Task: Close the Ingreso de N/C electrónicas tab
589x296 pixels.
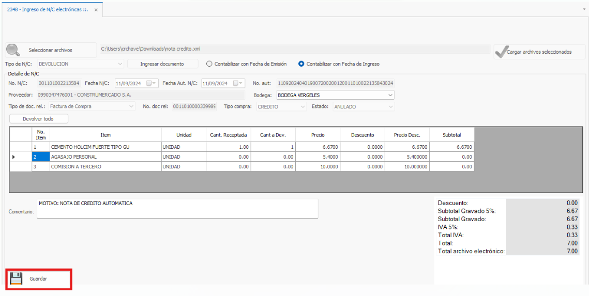Action: pyautogui.click(x=96, y=10)
